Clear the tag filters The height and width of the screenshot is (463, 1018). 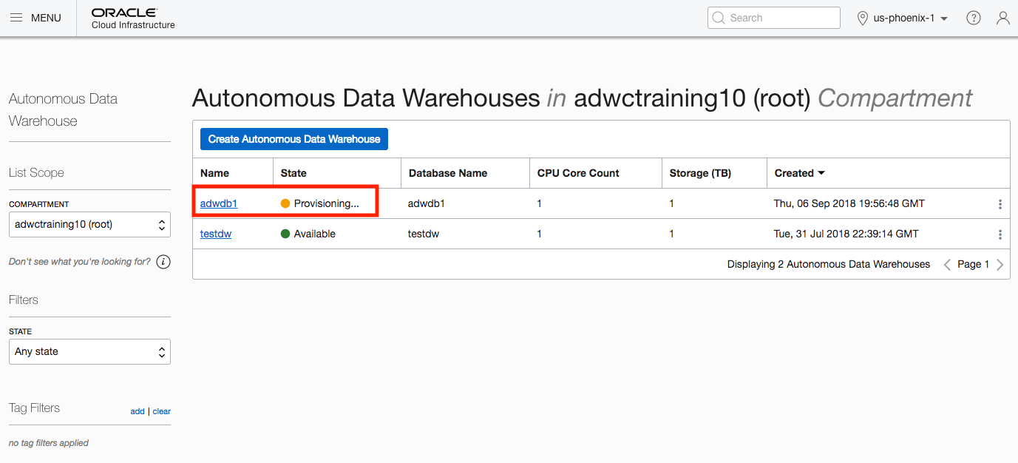click(x=162, y=411)
